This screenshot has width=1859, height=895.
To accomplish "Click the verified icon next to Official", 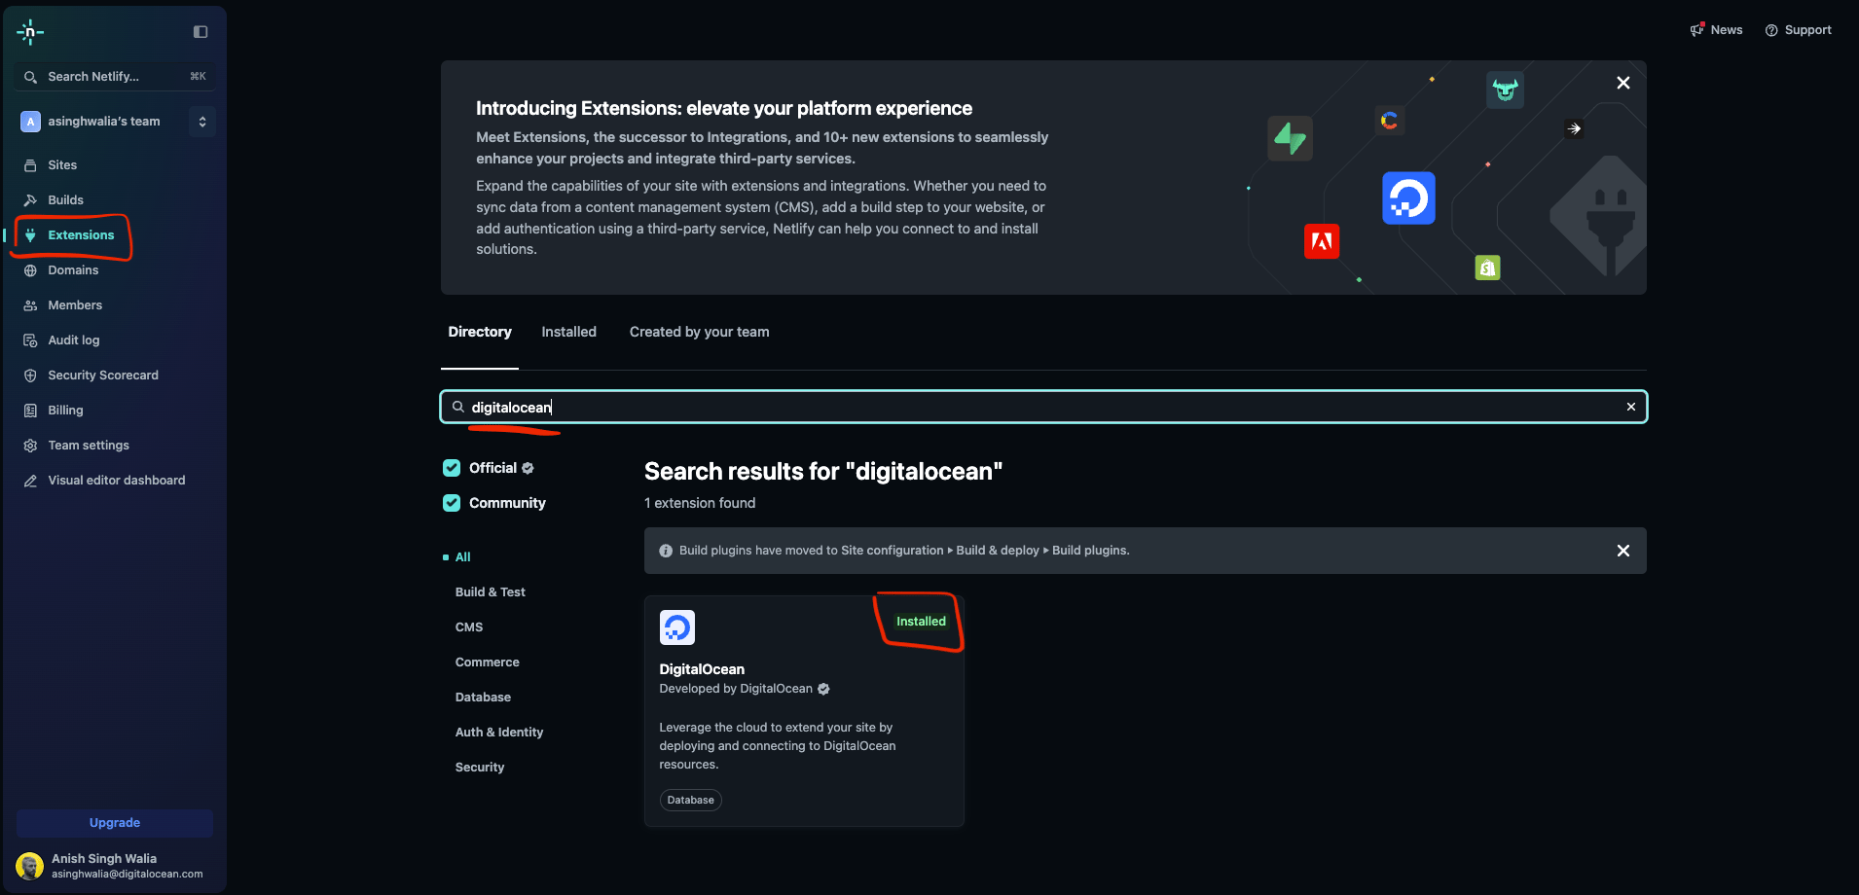I will [x=528, y=468].
